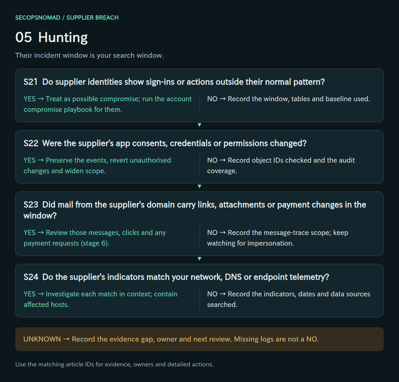Click the incident window subtitle text

click(x=89, y=55)
